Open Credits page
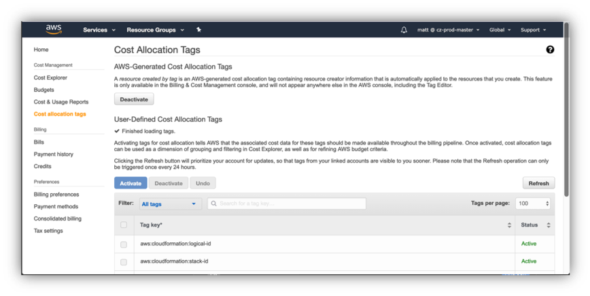The height and width of the screenshot is (296, 590). click(x=43, y=166)
